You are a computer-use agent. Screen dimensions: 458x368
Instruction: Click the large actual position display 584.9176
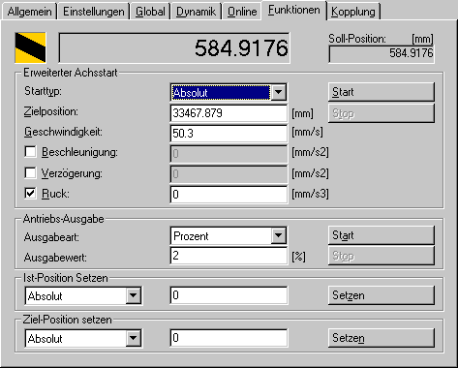point(174,47)
